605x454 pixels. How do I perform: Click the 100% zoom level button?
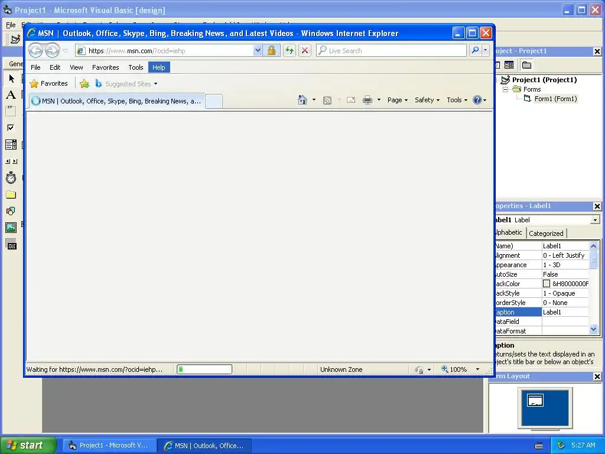[454, 369]
